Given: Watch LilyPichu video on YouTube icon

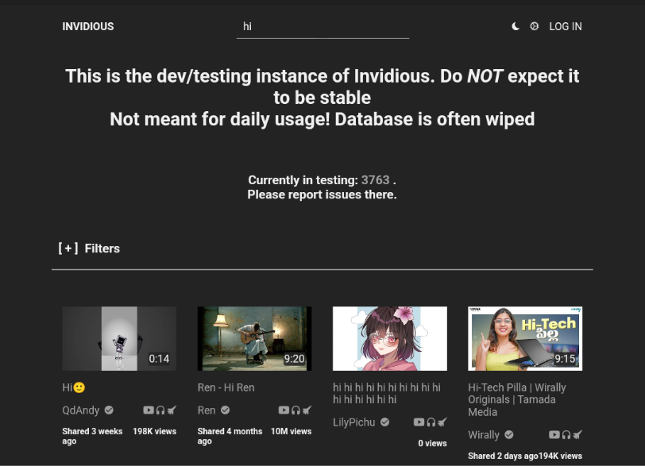Looking at the screenshot, I should coord(419,422).
